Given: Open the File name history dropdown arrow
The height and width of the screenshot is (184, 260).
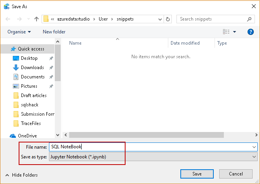Looking at the screenshot, I should (x=254, y=147).
